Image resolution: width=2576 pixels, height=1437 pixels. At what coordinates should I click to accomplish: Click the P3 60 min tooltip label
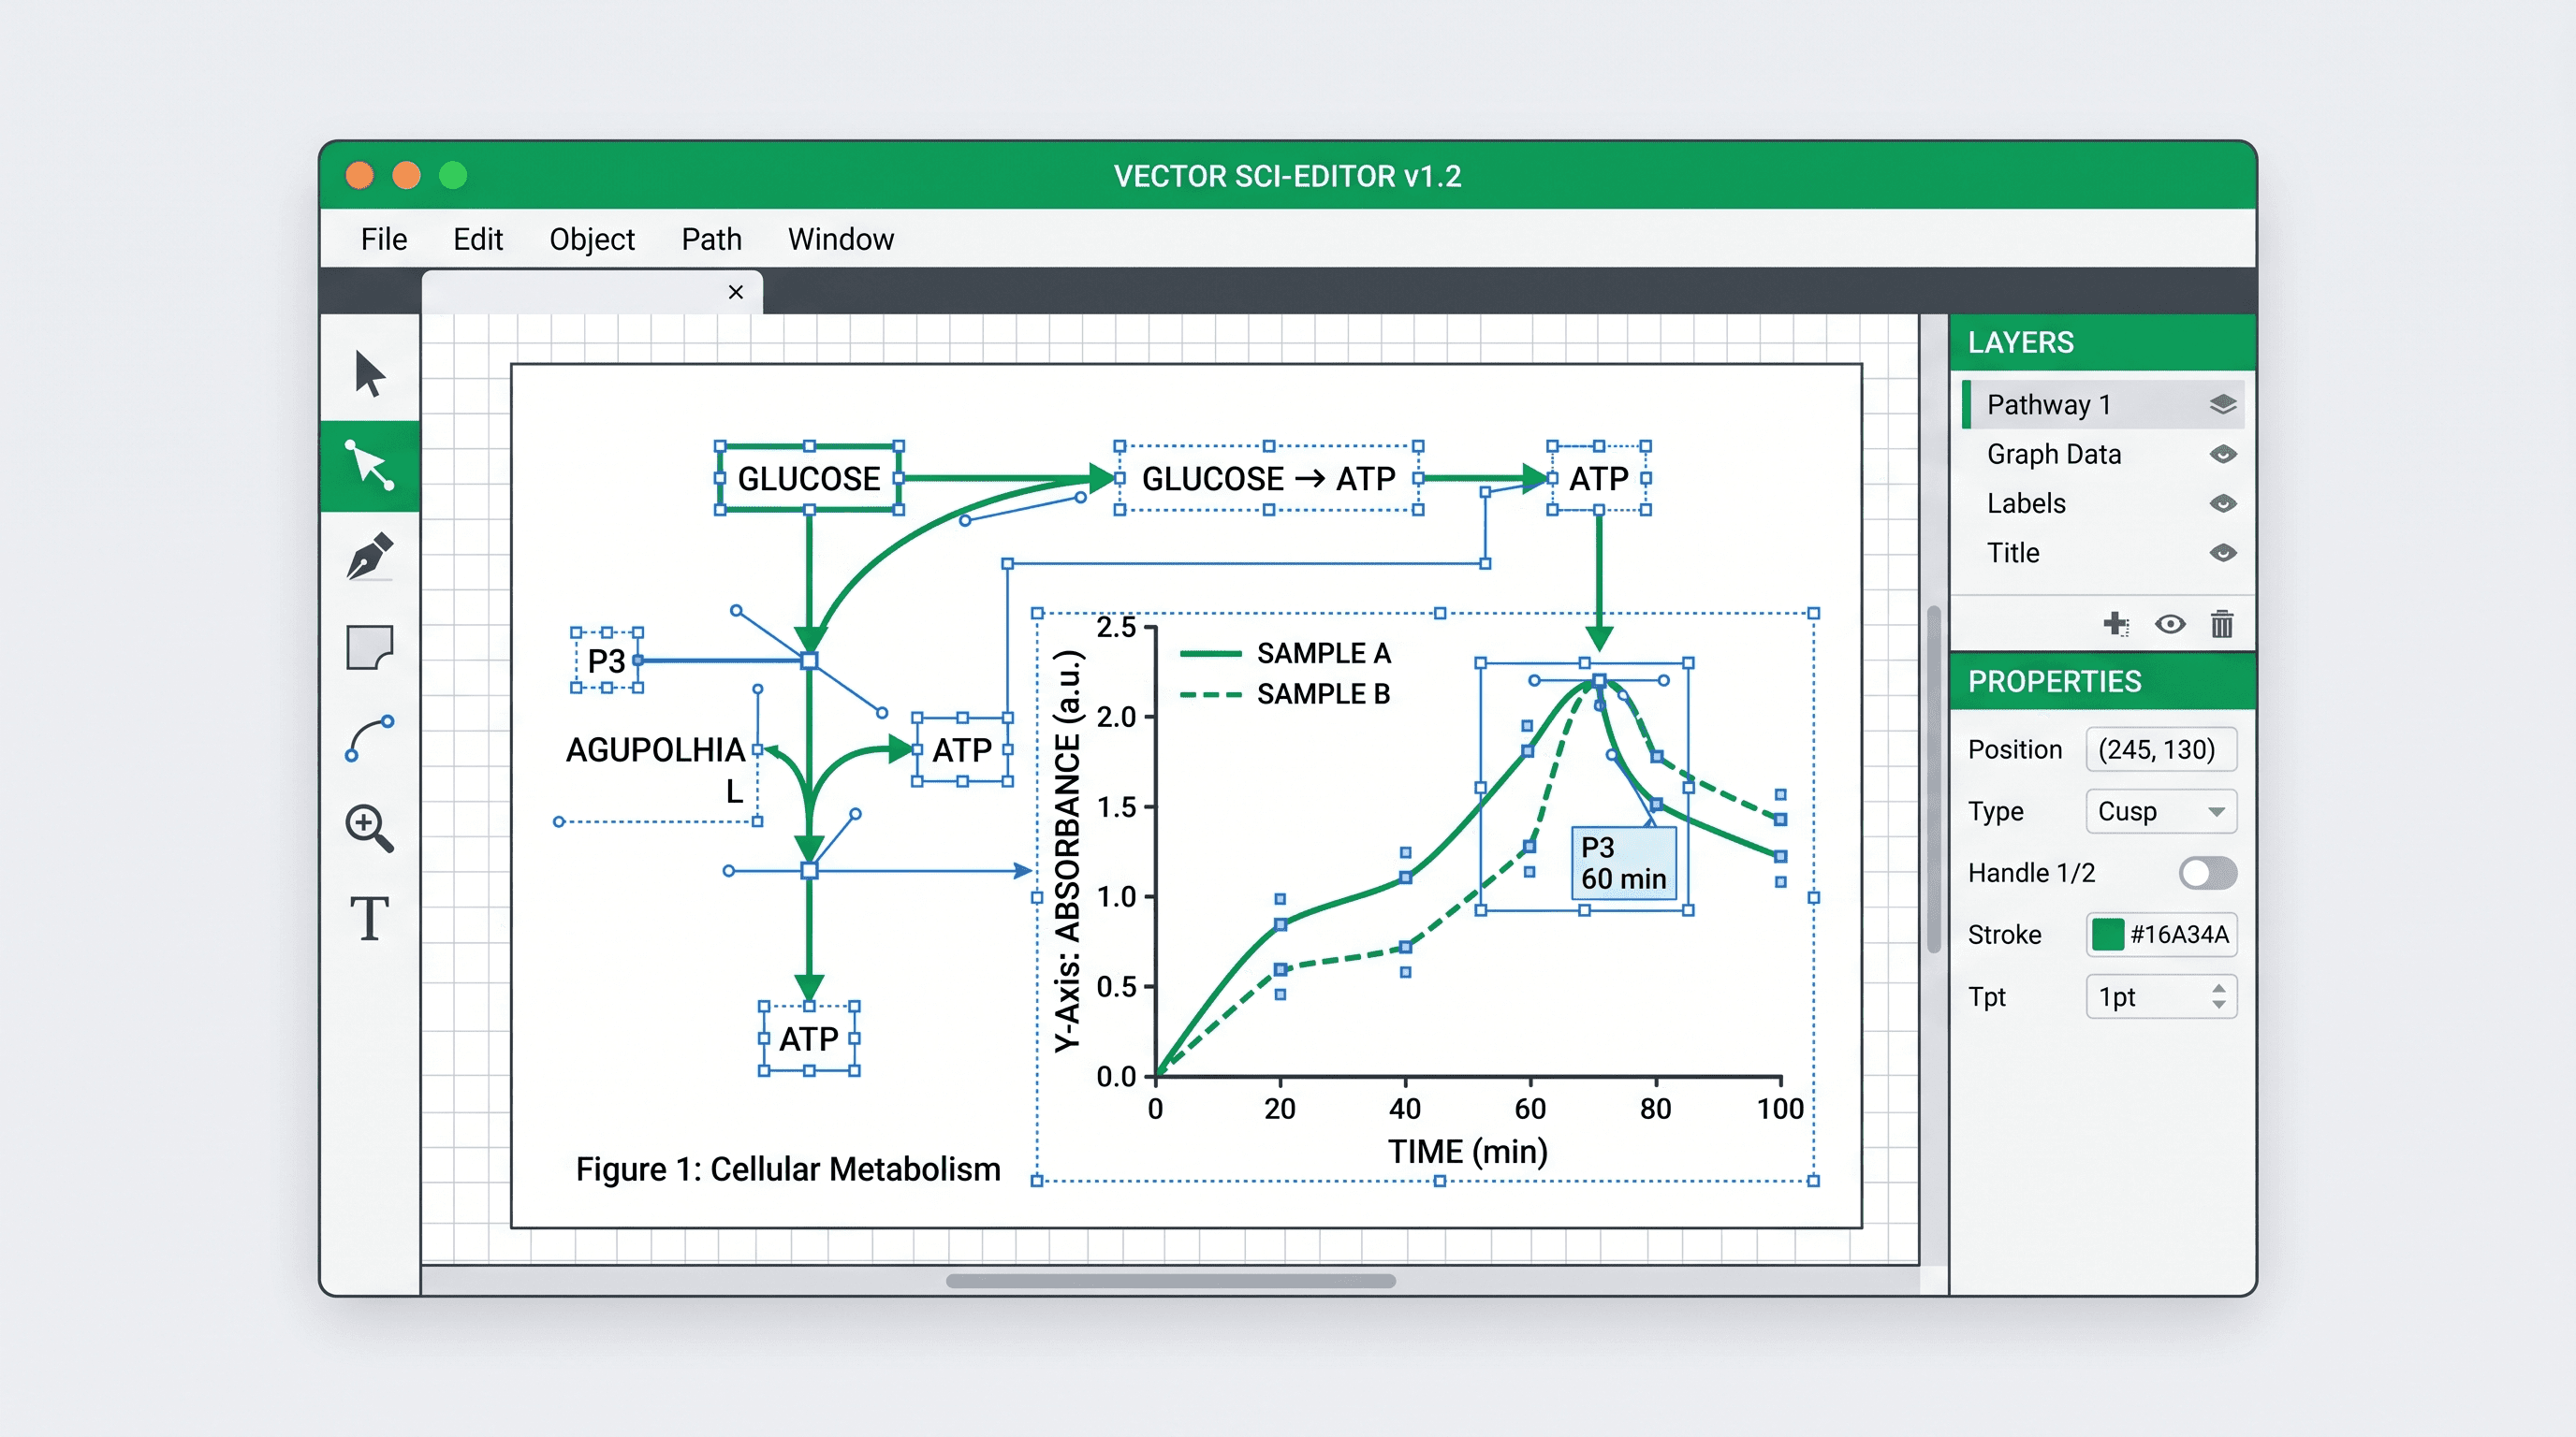click(x=1623, y=864)
